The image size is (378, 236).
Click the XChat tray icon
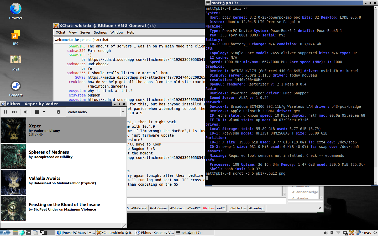(351, 233)
